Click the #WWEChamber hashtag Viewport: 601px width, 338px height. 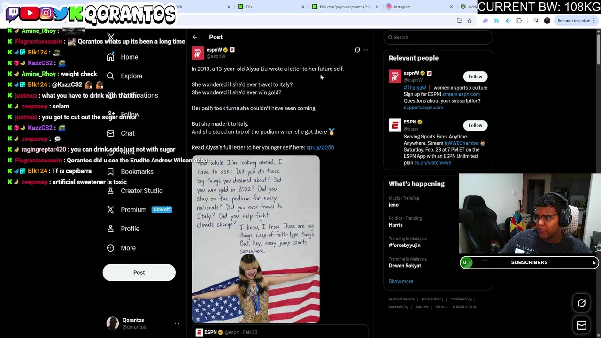coord(462,143)
